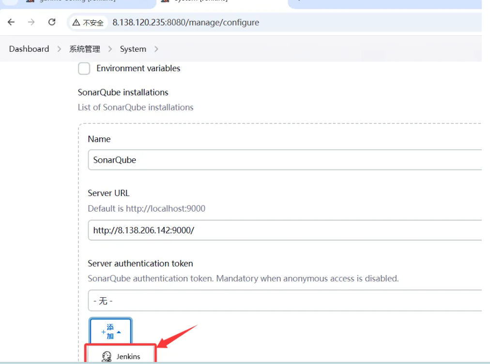This screenshot has height=364, width=490.
Task: Edit the Server URL input field
Action: (x=285, y=230)
